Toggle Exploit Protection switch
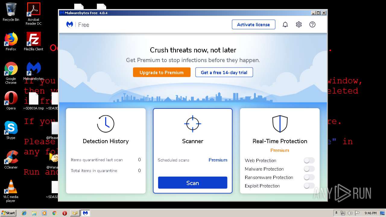Screen dimensions: 386x217 pos(309,186)
